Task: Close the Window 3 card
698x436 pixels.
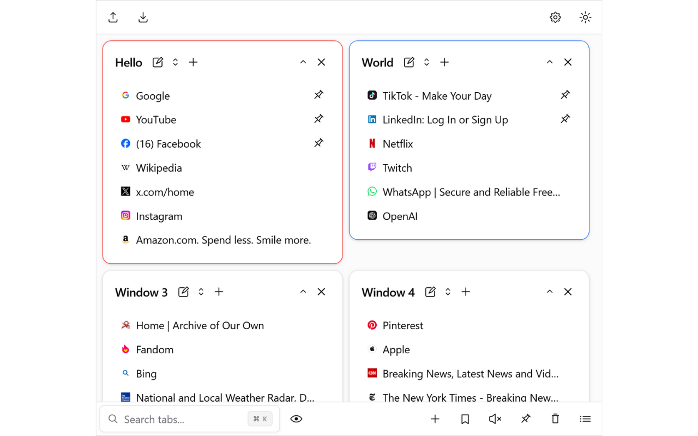Action: point(321,292)
